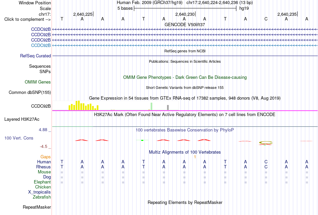Image resolution: width=318 pixels, height=215 pixels.
Task: Select the 'Chicken' alignment row label
Action: pyautogui.click(x=43, y=187)
